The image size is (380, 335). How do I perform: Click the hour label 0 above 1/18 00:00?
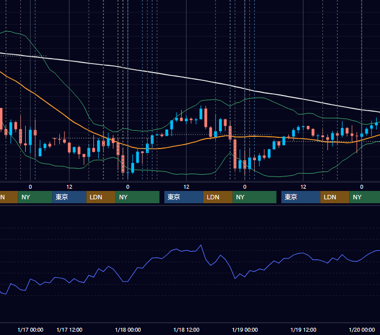click(128, 187)
